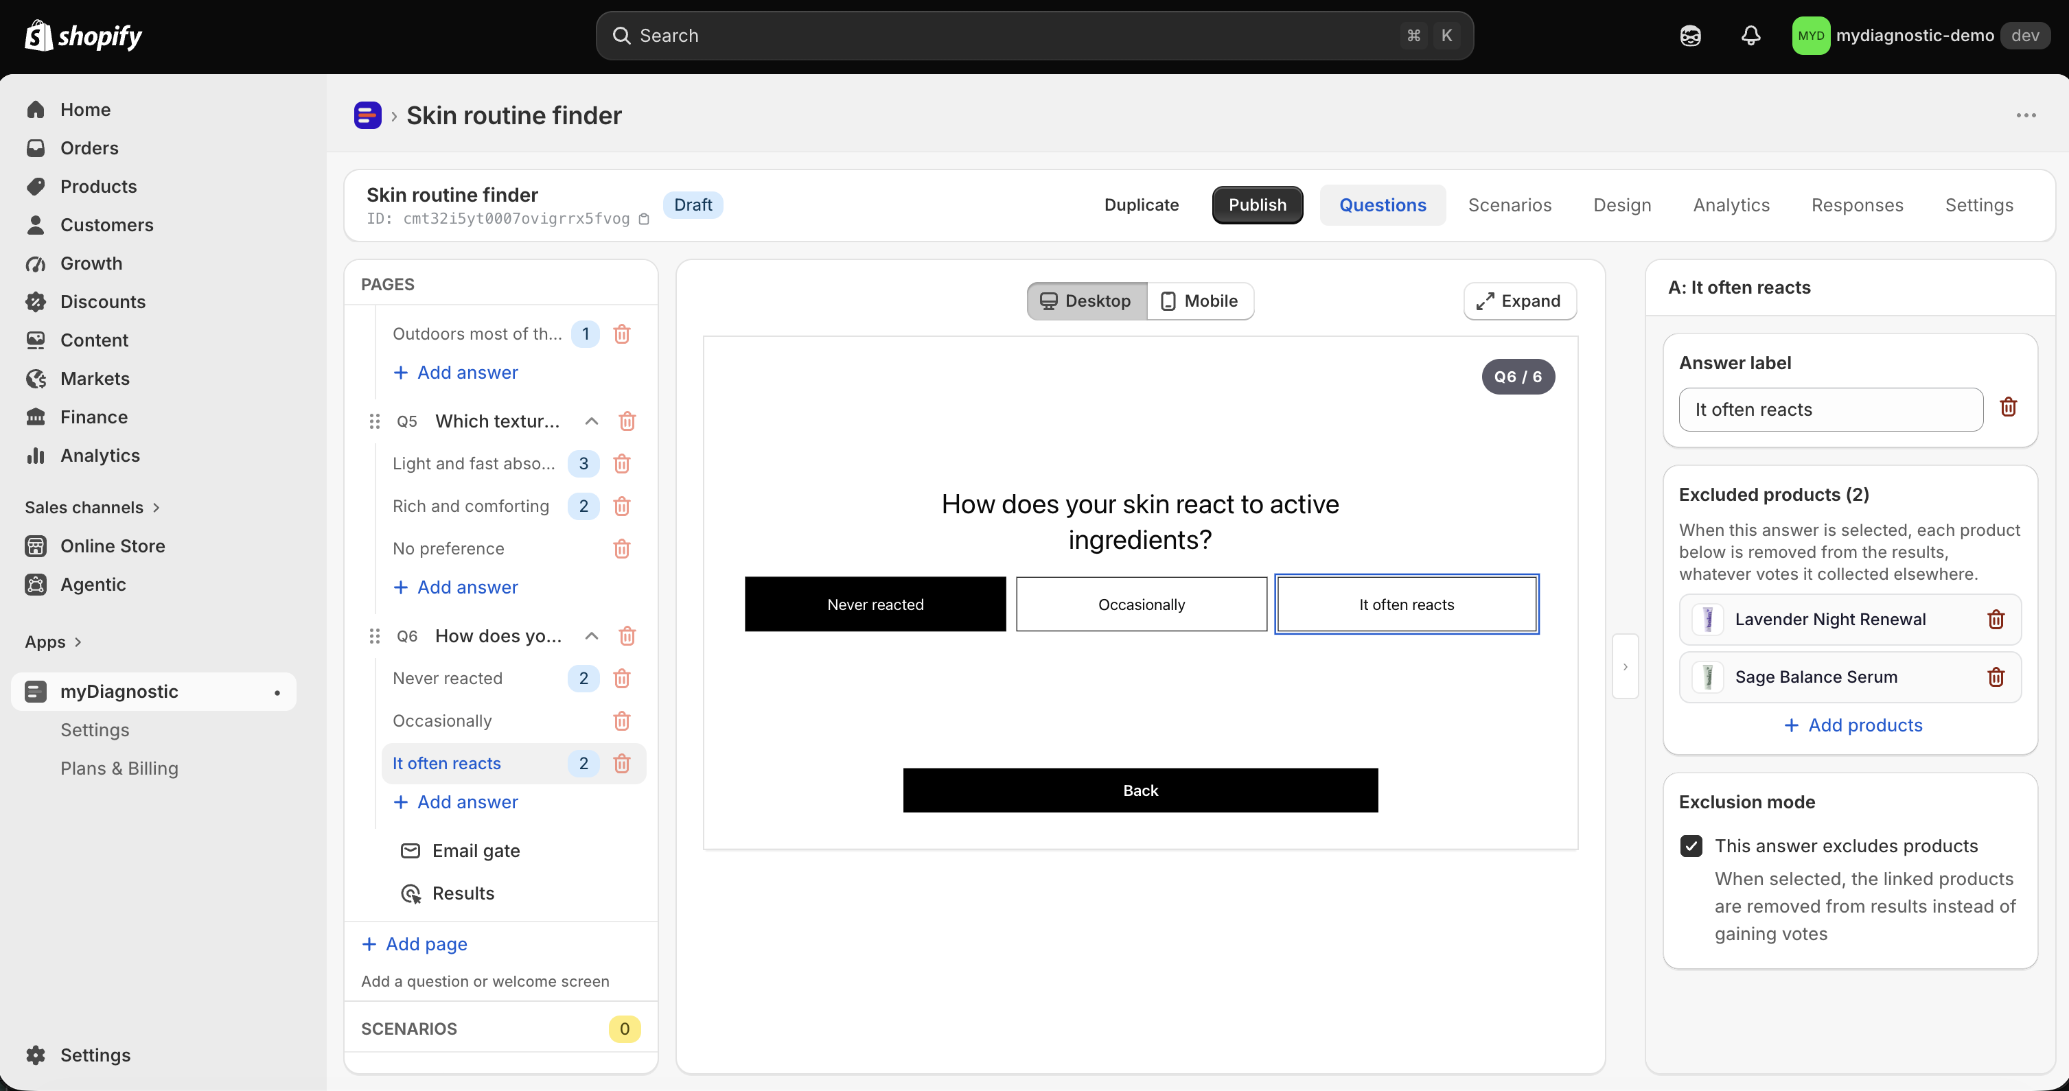Image resolution: width=2069 pixels, height=1091 pixels.
Task: Delete question Q5 with trash icon
Action: [627, 421]
